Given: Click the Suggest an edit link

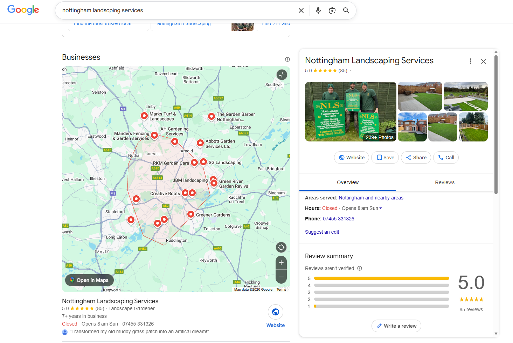Looking at the screenshot, I should 322,232.
